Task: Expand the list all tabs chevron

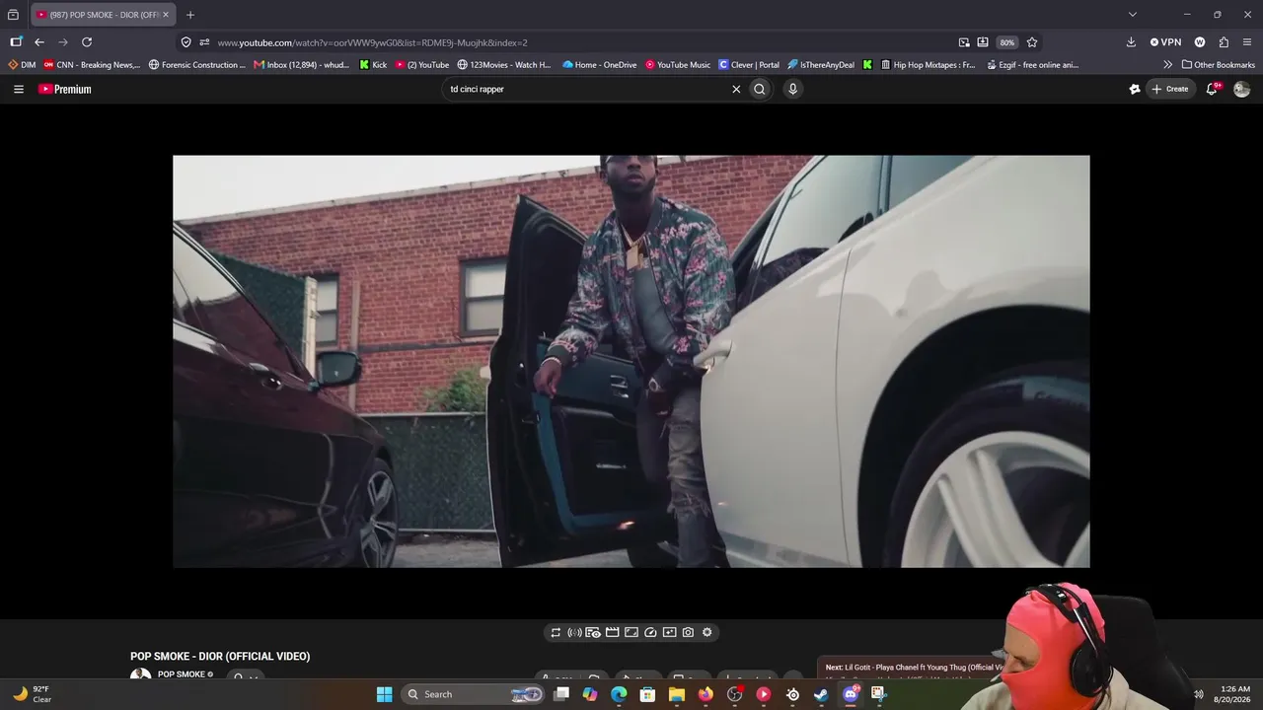Action: tap(1133, 15)
